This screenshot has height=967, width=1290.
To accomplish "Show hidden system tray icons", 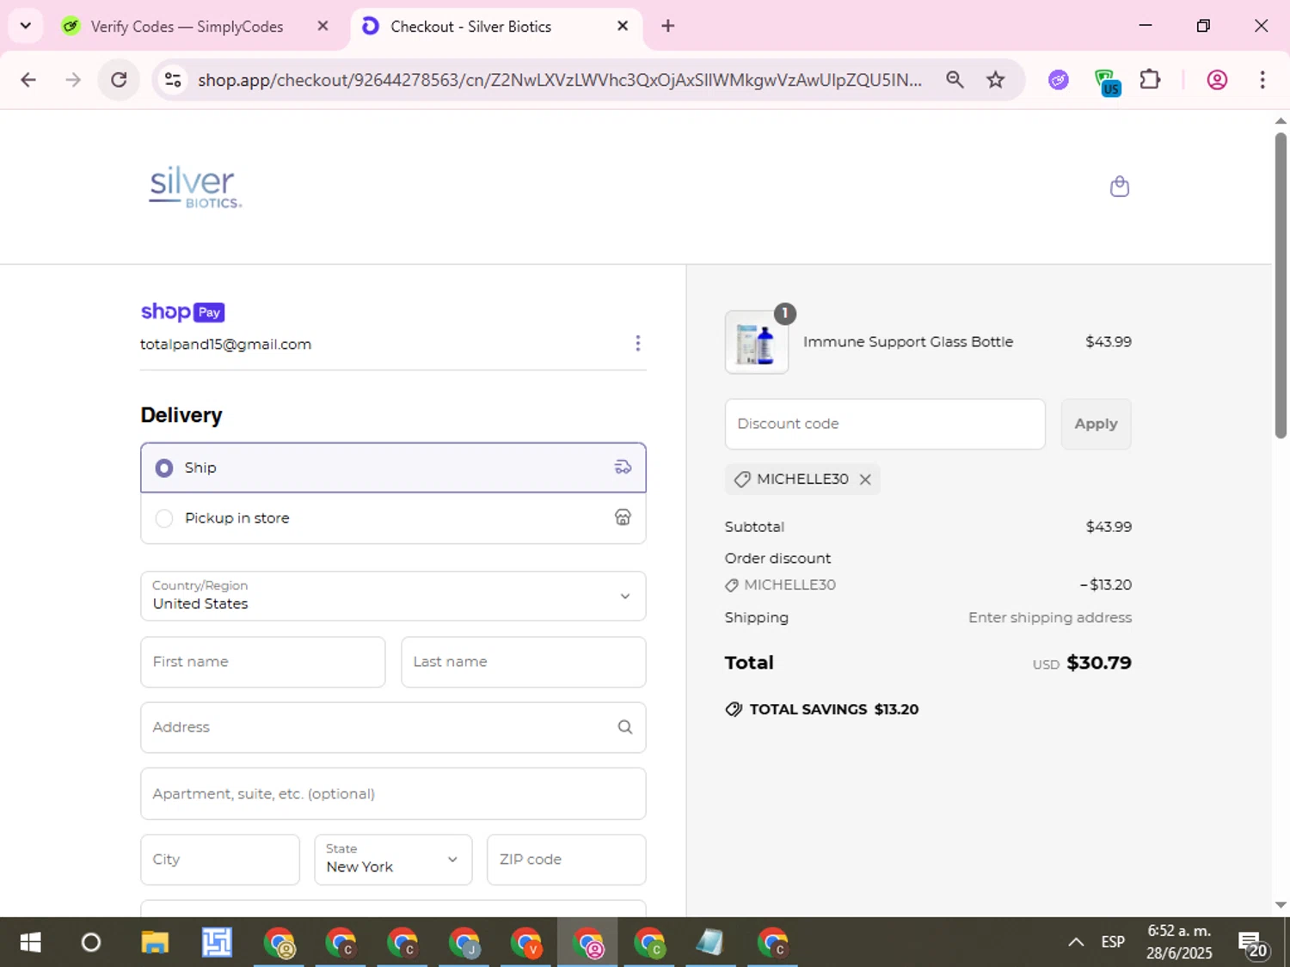I will 1075,943.
